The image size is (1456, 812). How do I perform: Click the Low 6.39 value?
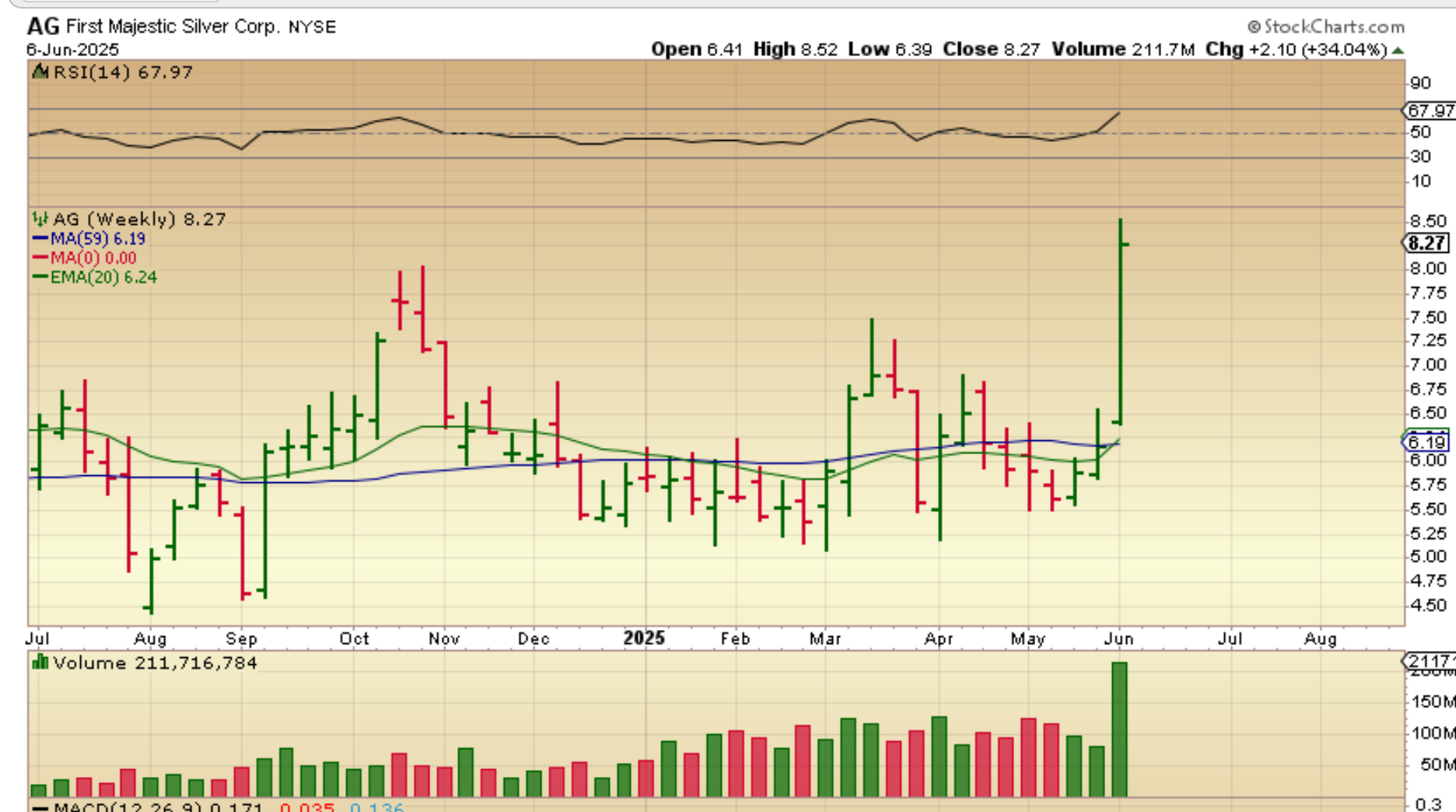click(x=890, y=49)
